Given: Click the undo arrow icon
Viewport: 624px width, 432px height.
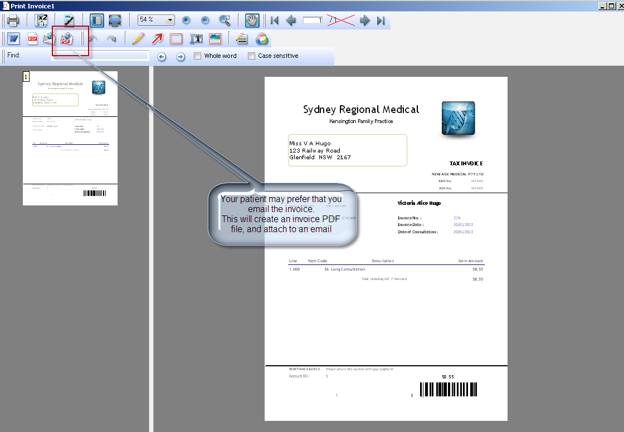Looking at the screenshot, I should pos(93,38).
